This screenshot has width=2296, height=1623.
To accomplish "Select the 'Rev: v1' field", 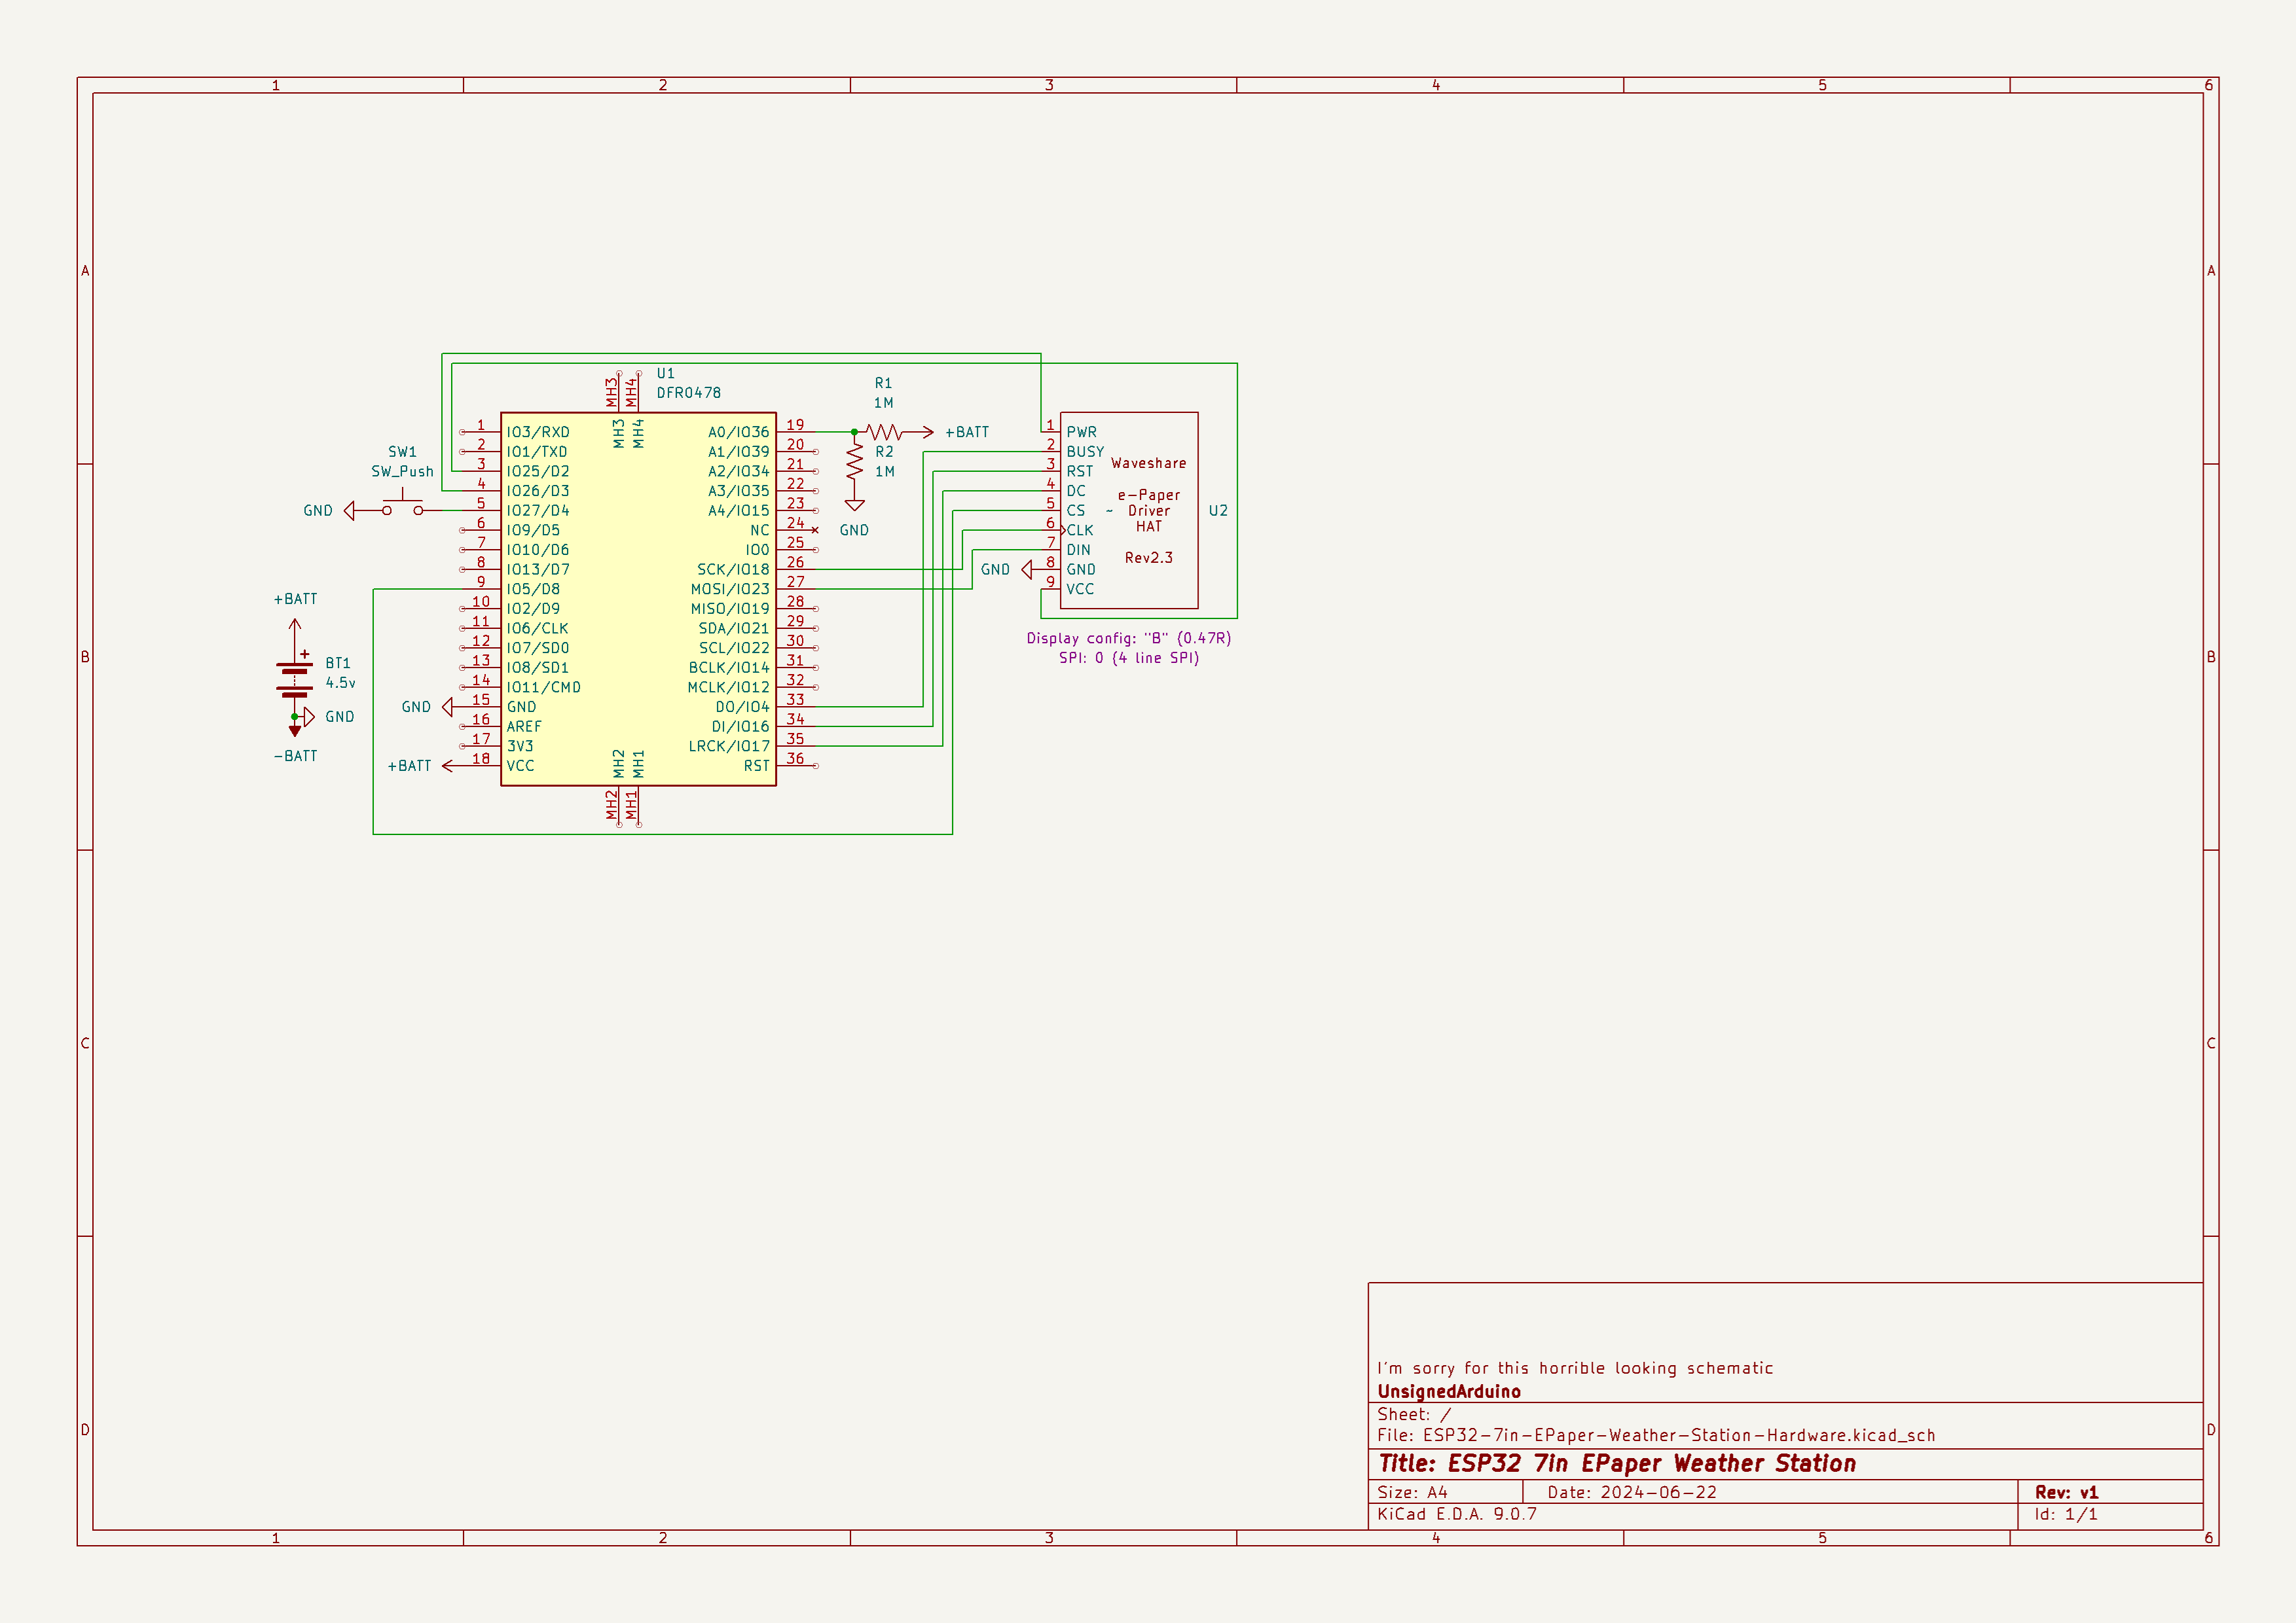I will (2066, 1492).
